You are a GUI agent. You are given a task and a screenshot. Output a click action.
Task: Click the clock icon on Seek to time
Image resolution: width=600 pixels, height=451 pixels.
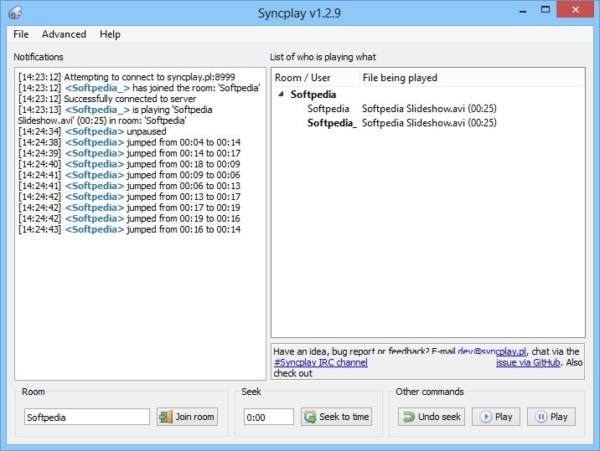310,417
